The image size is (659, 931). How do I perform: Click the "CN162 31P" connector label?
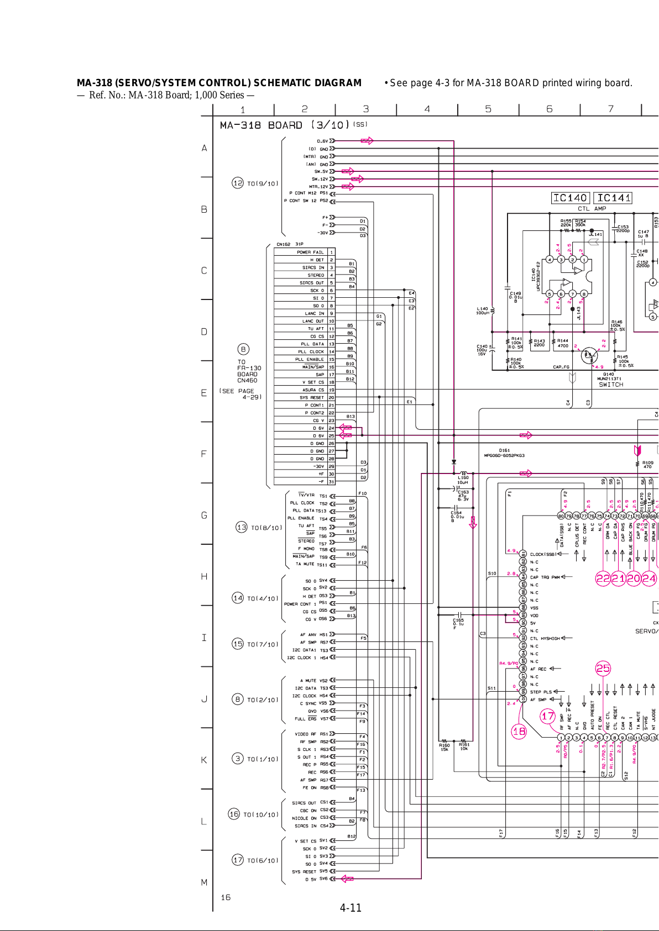pyautogui.click(x=290, y=244)
